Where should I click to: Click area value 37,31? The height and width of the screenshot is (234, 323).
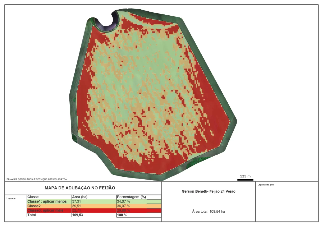tap(76, 201)
